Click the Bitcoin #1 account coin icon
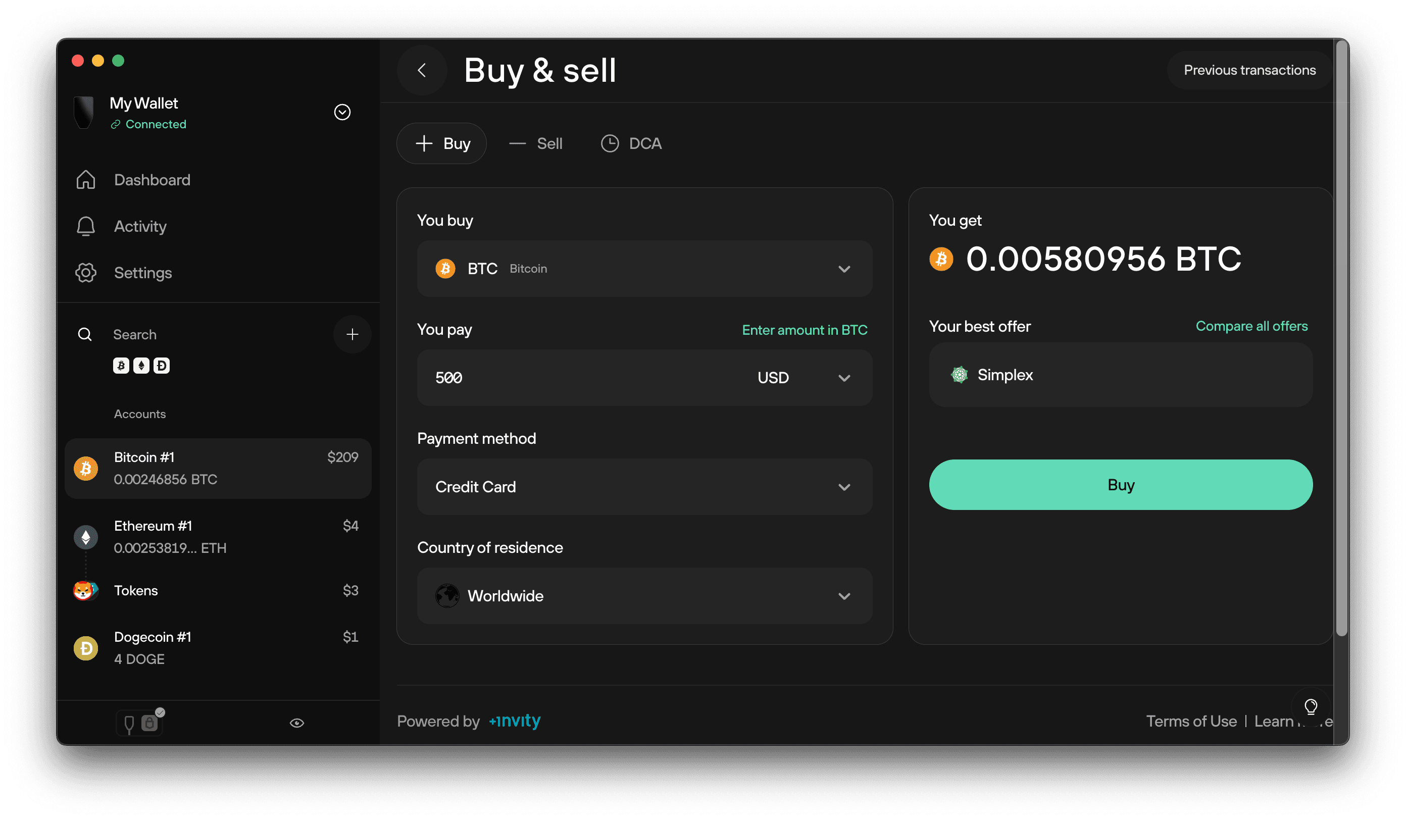Viewport: 1406px width, 820px height. [x=86, y=469]
